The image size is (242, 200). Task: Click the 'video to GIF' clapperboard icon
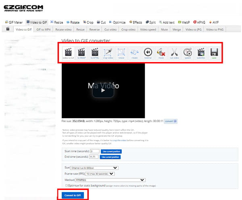pos(68,53)
